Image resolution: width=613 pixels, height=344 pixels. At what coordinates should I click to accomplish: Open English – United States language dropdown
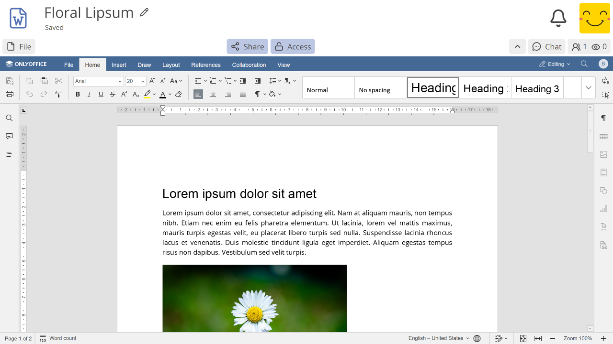[439, 338]
